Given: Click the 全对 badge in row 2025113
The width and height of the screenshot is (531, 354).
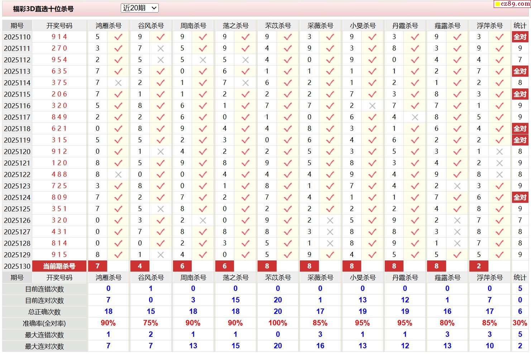Looking at the screenshot, I should point(520,71).
